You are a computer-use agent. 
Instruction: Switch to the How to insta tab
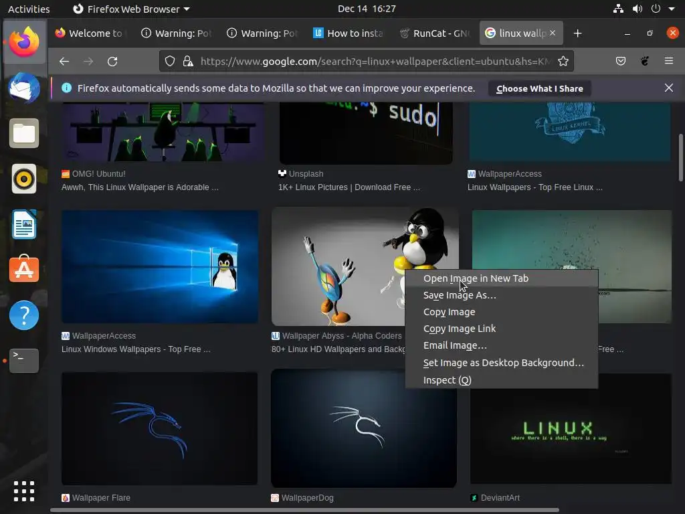click(x=349, y=33)
